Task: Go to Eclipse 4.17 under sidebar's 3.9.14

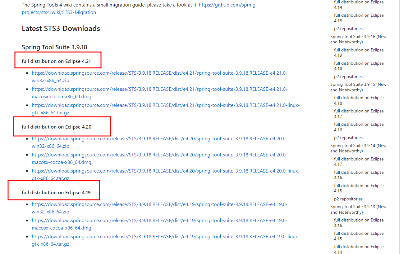Action: (x=359, y=162)
